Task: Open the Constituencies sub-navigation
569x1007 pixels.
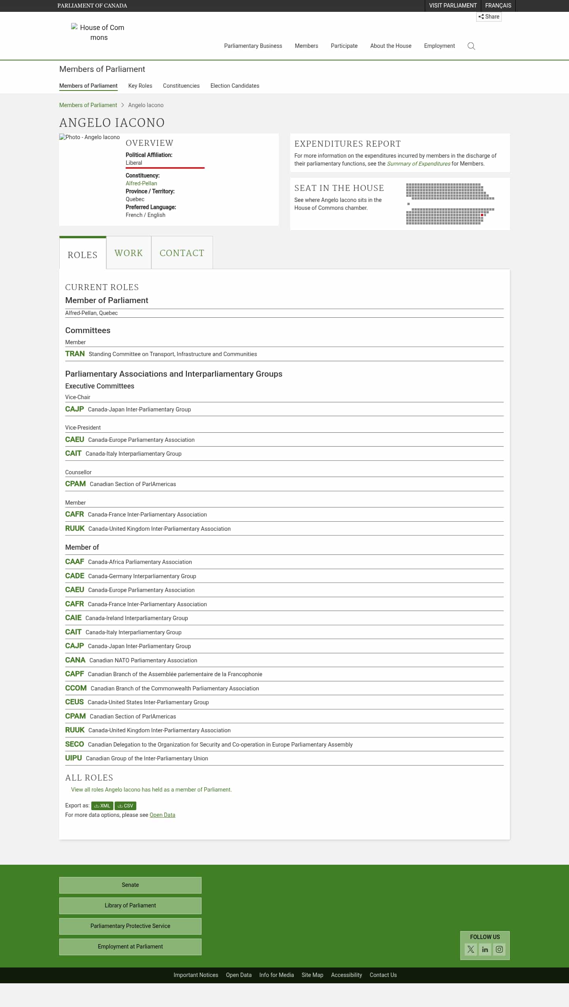Action: (181, 86)
